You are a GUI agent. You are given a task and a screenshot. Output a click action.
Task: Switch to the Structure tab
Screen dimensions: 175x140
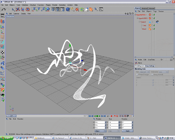[145, 8]
